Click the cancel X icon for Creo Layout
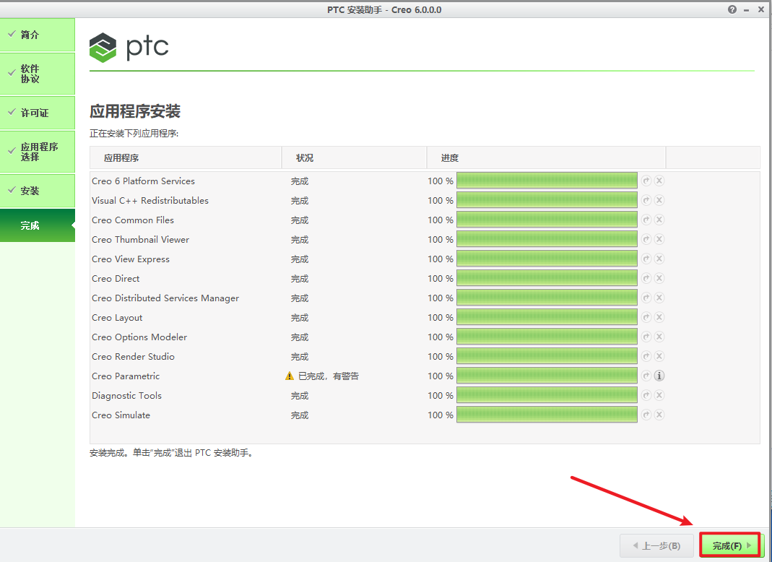Screen dimensions: 772x562 (x=659, y=317)
